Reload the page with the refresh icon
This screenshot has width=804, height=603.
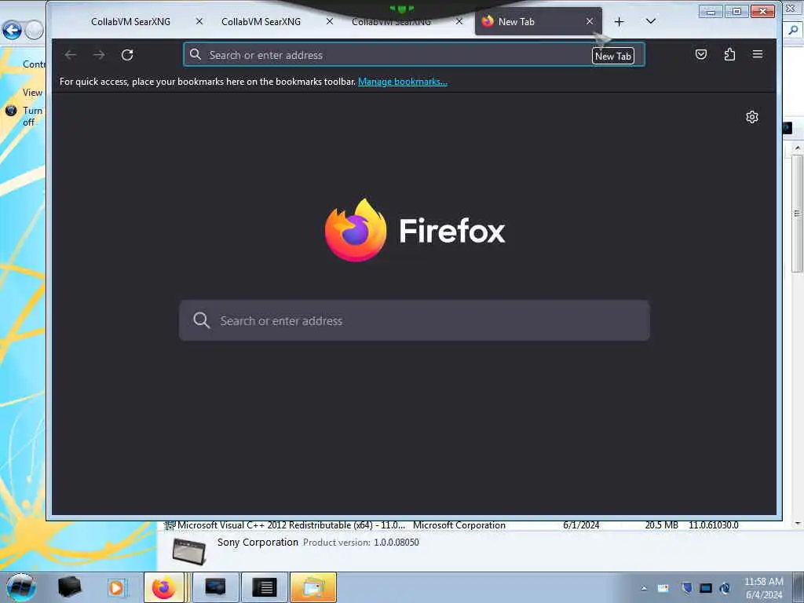click(127, 55)
